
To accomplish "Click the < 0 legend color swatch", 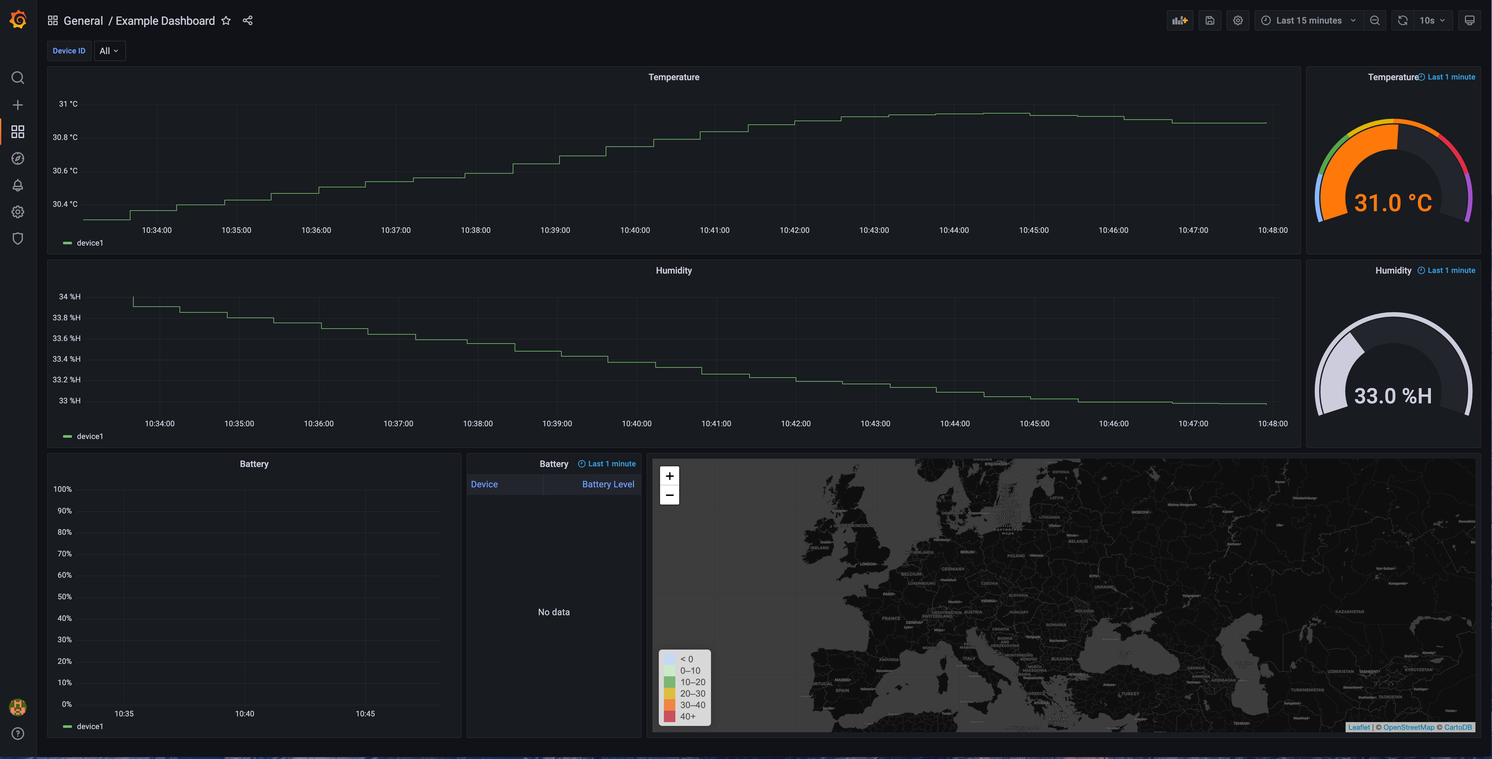I will pyautogui.click(x=669, y=659).
